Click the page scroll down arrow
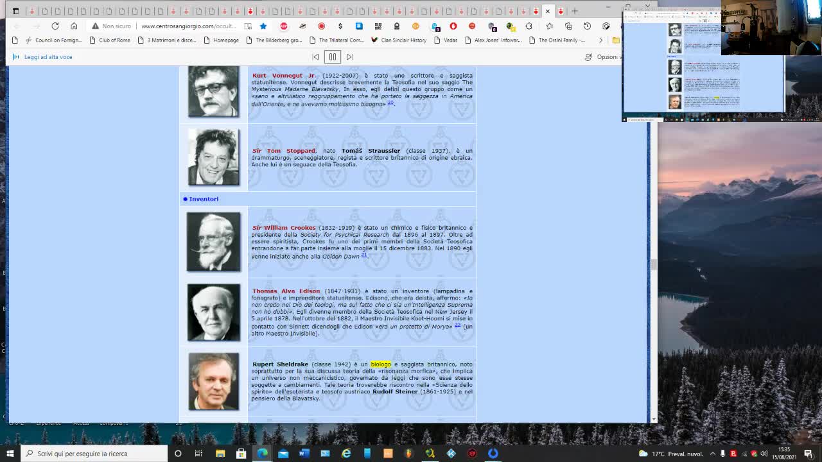This screenshot has width=822, height=462. pos(654,419)
